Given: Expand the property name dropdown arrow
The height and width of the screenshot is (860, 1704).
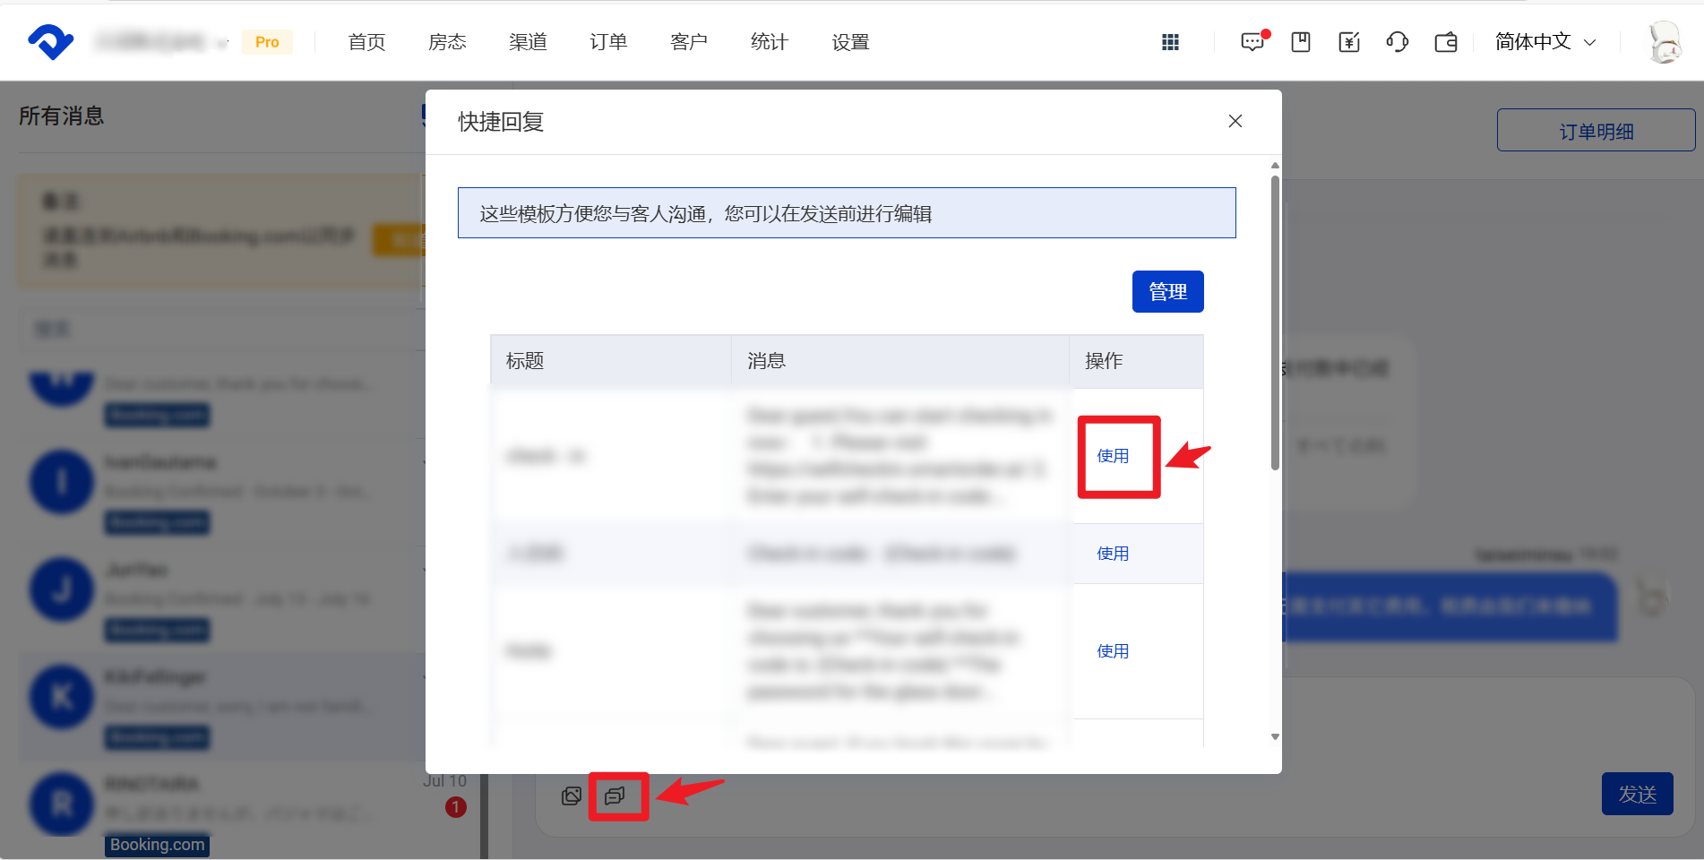Looking at the screenshot, I should tap(223, 43).
